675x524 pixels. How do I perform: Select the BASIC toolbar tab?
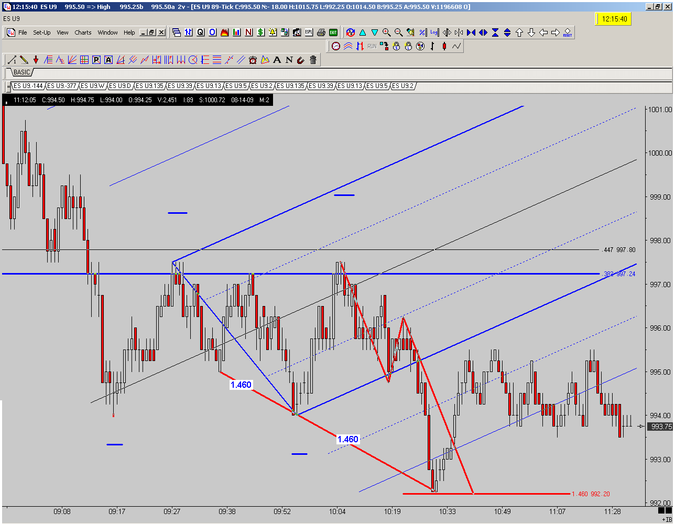(22, 72)
